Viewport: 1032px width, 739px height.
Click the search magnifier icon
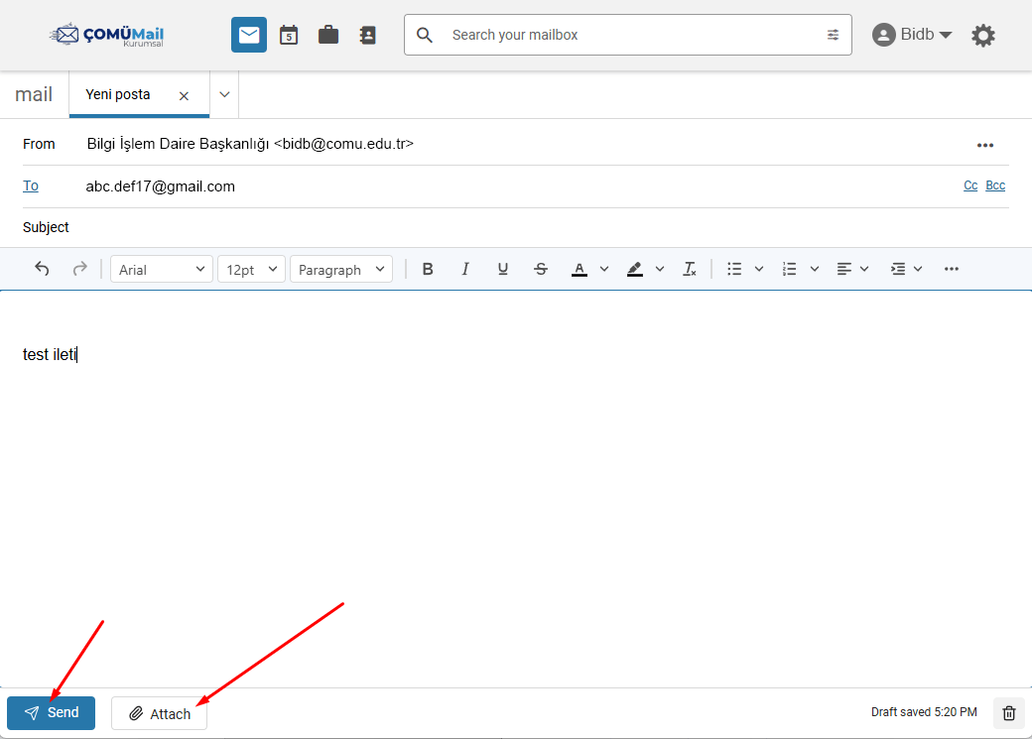click(425, 35)
